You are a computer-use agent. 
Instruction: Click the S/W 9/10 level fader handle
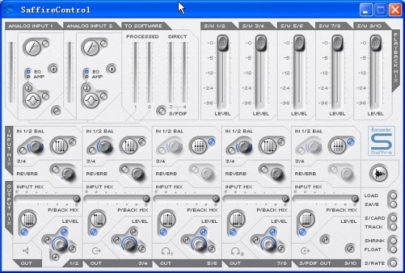pyautogui.click(x=376, y=43)
